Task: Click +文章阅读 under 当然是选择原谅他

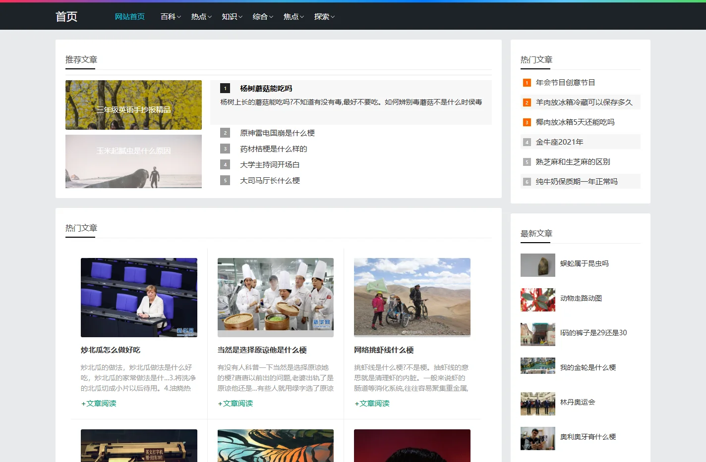Action: click(235, 404)
